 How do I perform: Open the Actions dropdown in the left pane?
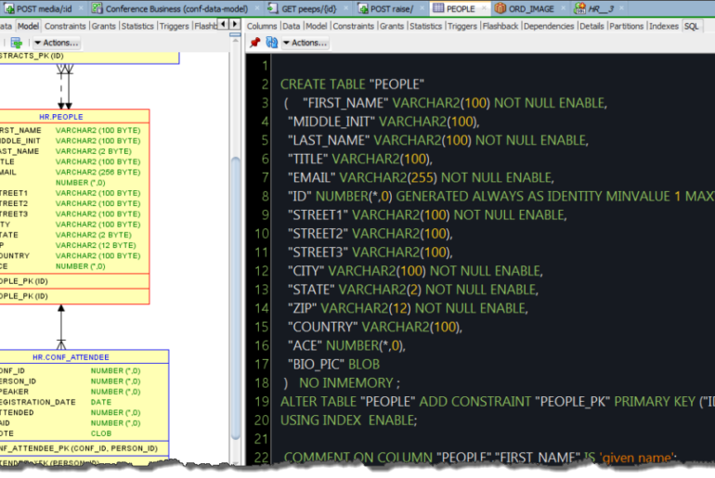click(56, 43)
